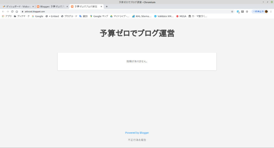
Task: Close the active 予算ゼロでブログ運営 tab
Action: tap(101, 7)
